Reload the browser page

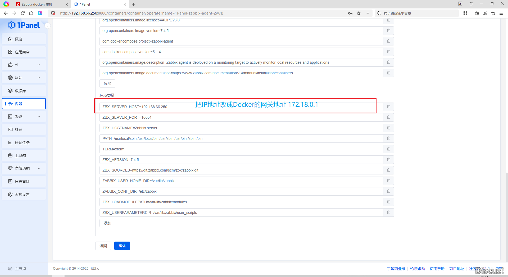point(23,13)
